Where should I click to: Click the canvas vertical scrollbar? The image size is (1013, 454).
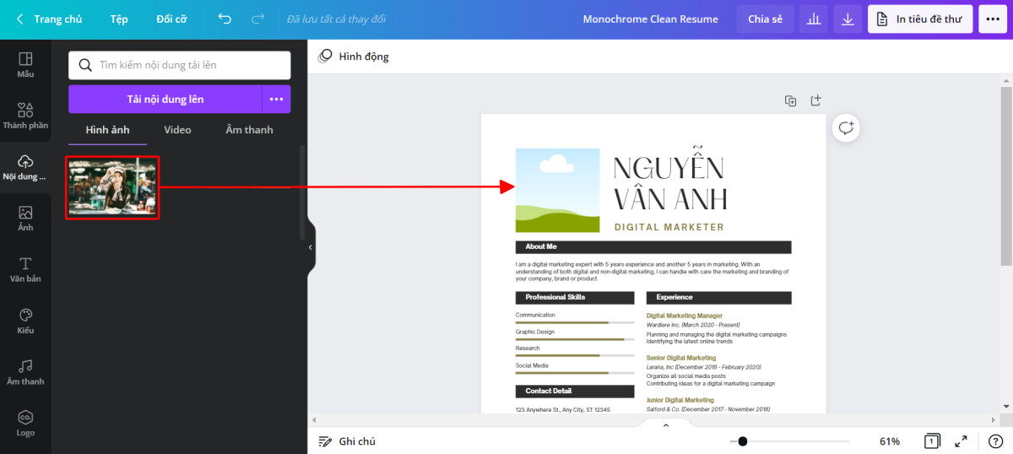(1006, 176)
